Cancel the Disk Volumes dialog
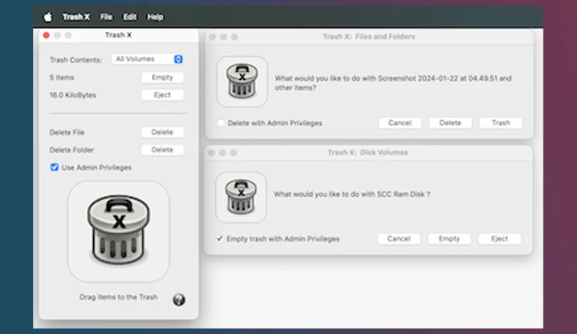This screenshot has height=334, width=577. [x=399, y=239]
